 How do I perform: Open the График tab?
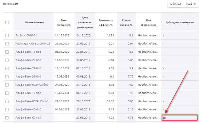pyautogui.click(x=190, y=4)
